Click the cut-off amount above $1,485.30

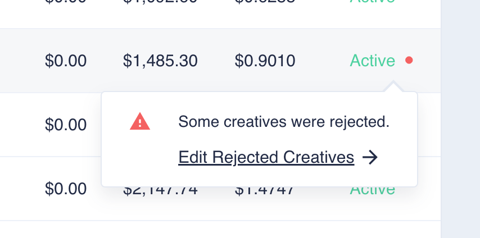pyautogui.click(x=160, y=2)
